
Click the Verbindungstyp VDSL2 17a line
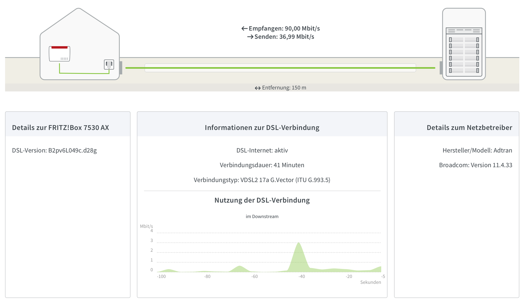pos(262,180)
